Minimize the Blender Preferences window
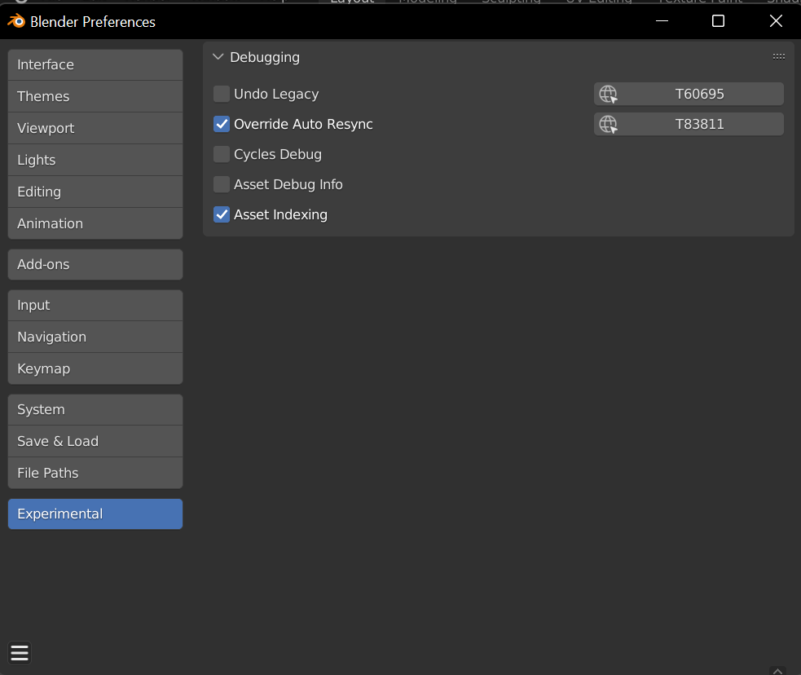 click(x=662, y=21)
